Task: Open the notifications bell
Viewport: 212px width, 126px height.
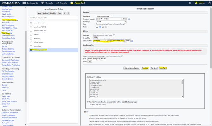Action: click(190, 3)
